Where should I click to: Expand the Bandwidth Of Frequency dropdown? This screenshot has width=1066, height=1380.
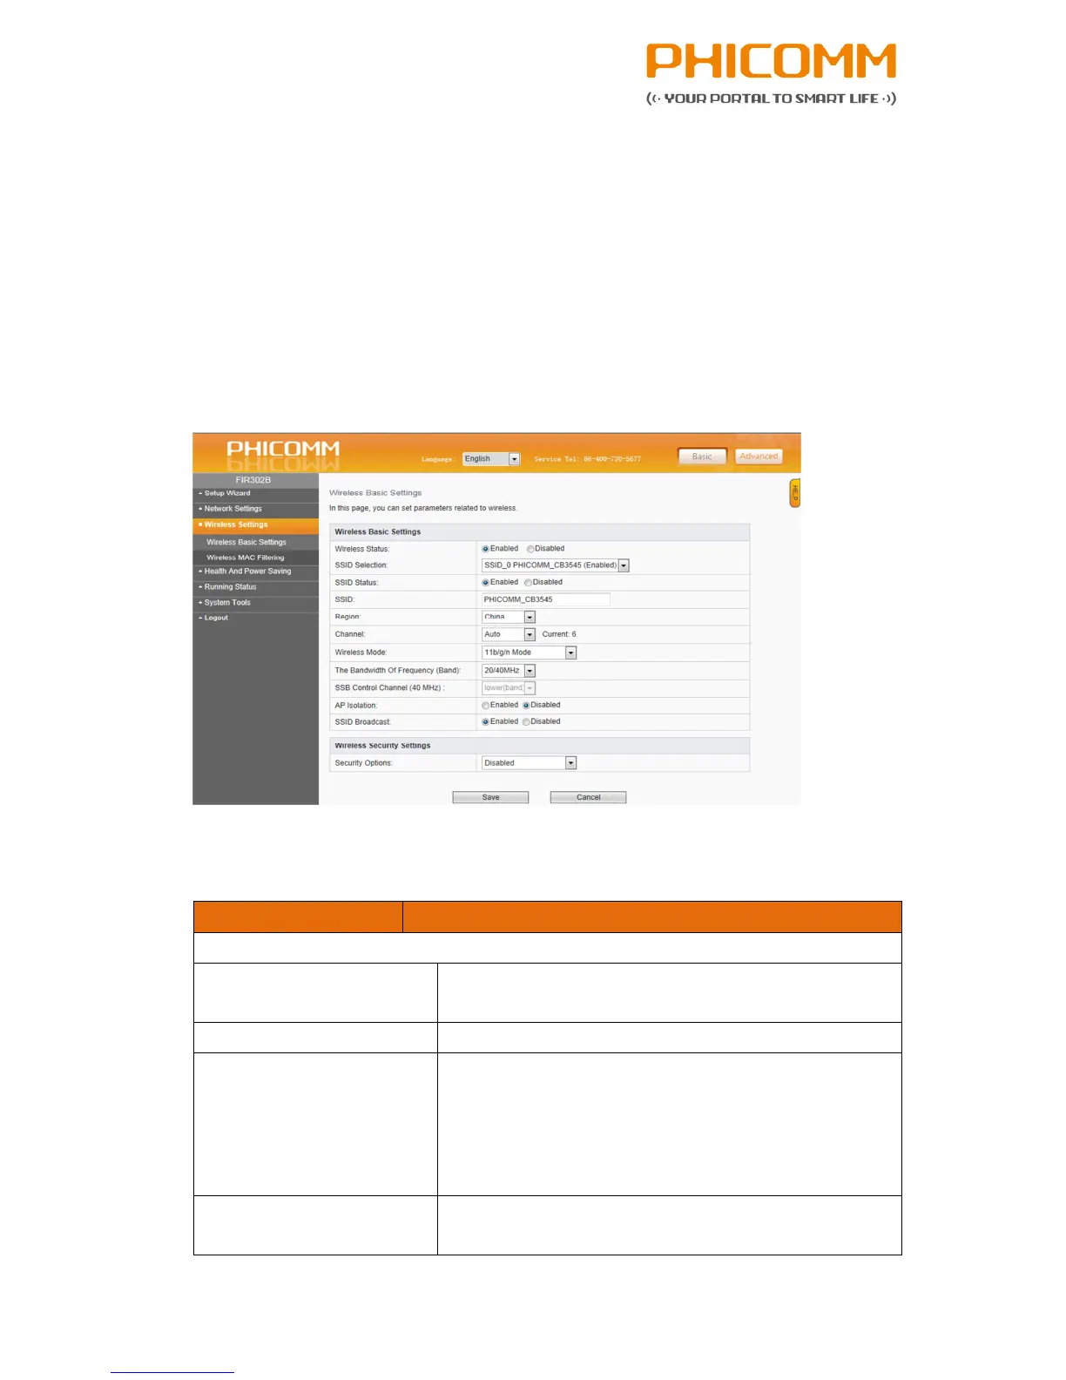click(x=509, y=671)
